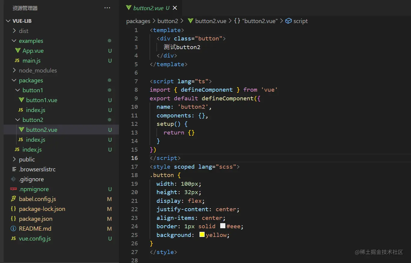411x263 pixels.
Task: Select the Vue icon of button1.vue
Action: click(x=21, y=100)
